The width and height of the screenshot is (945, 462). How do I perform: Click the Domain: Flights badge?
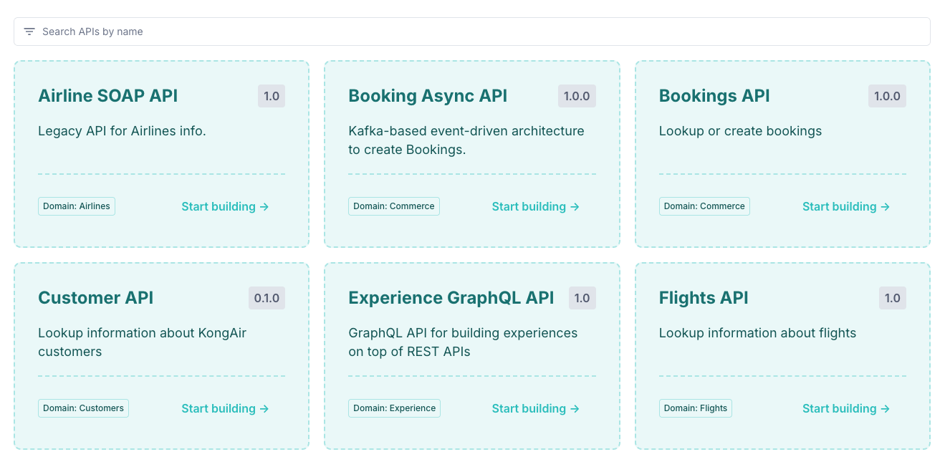click(x=695, y=408)
